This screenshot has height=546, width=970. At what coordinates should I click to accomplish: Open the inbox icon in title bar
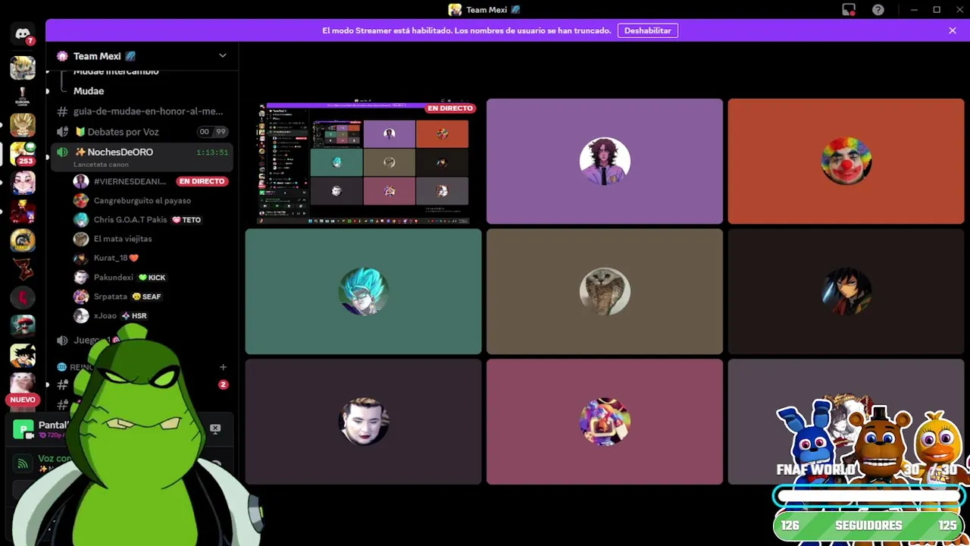[x=849, y=10]
